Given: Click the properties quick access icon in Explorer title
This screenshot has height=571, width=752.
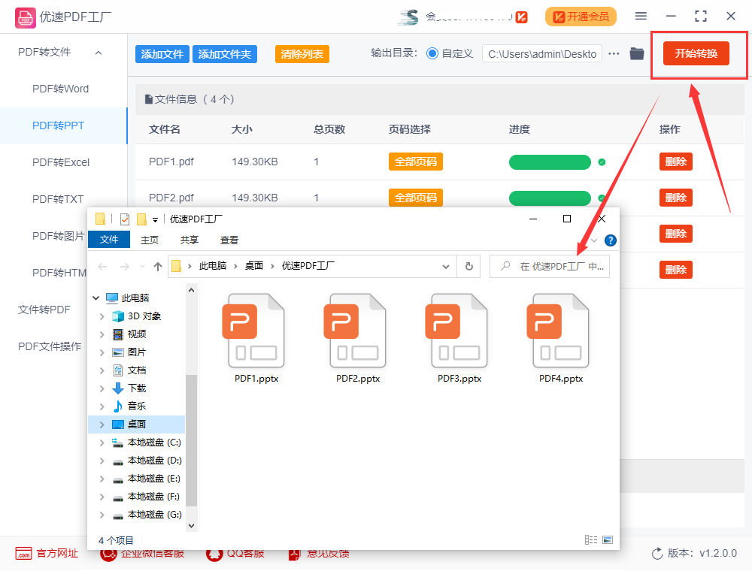Looking at the screenshot, I should click(x=125, y=219).
